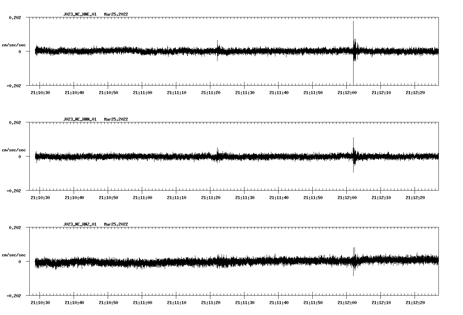Click the J023_NC_HNZ_01 channel title
The height and width of the screenshot is (315, 463).
click(80, 224)
